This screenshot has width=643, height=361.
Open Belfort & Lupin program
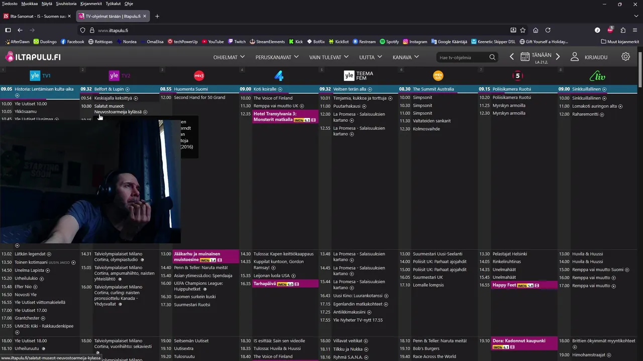109,89
